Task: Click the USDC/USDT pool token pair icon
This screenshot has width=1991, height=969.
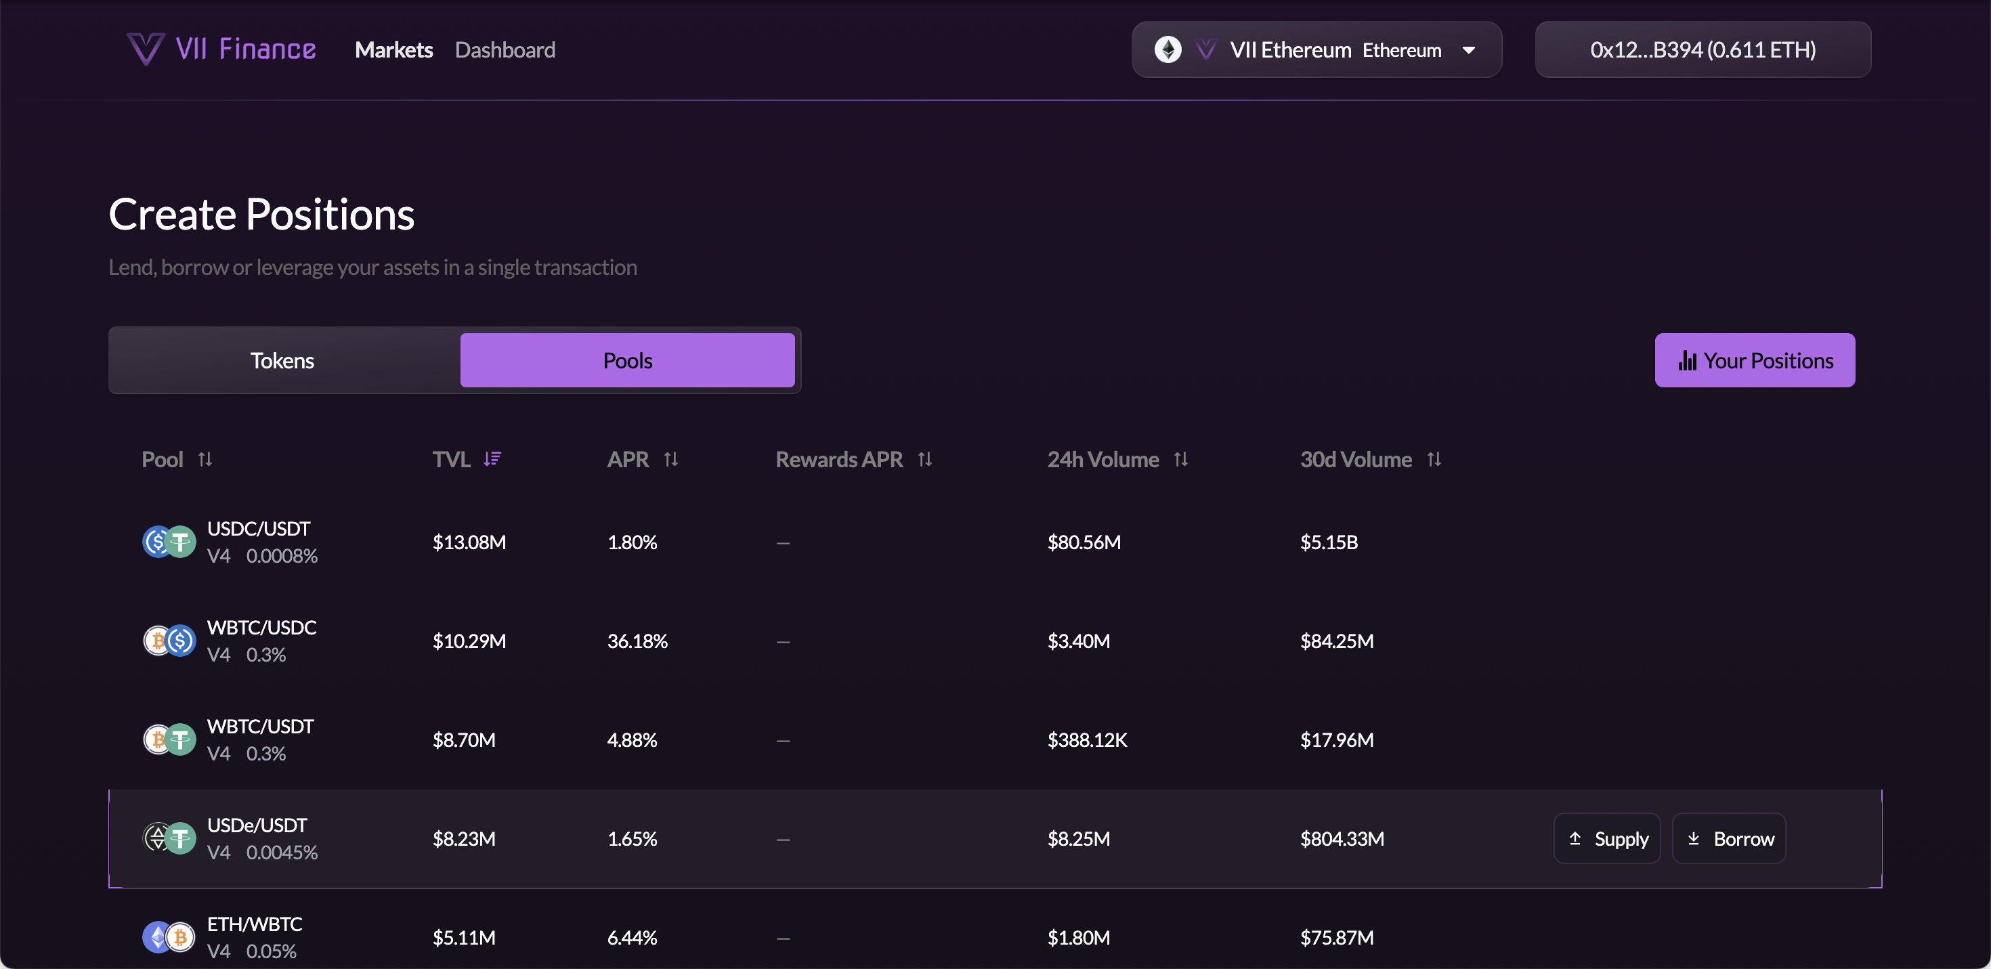Action: click(169, 542)
